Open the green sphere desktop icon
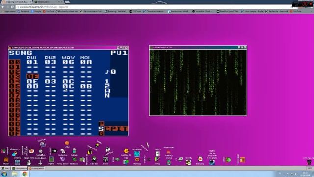Screen dimensions: 314x177 coord(228,160)
